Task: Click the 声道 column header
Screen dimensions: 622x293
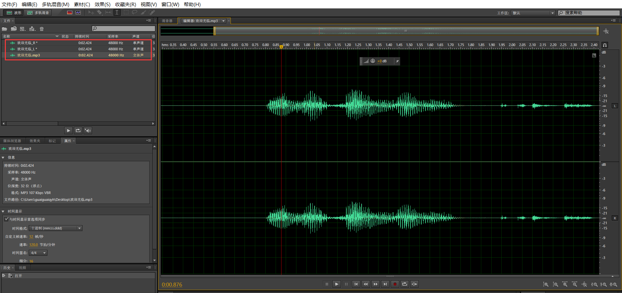Action: [x=141, y=36]
